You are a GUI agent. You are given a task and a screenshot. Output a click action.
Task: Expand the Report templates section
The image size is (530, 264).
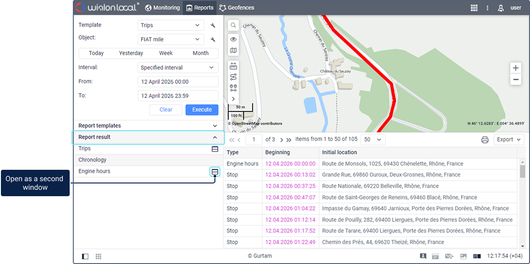click(148, 126)
